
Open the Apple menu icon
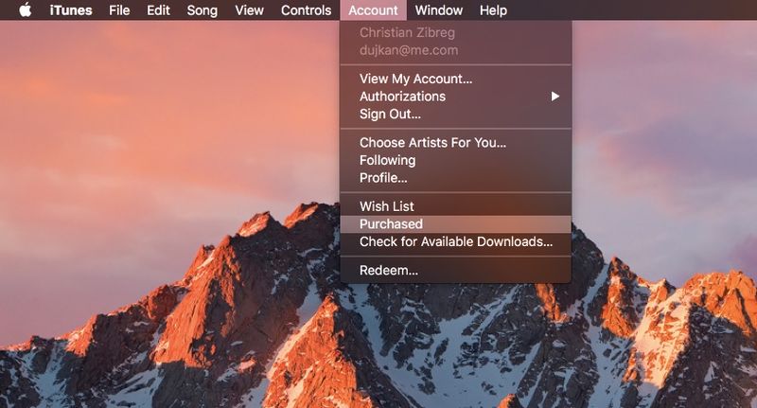26,9
